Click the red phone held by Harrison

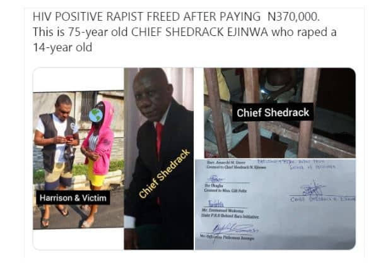(x=69, y=138)
